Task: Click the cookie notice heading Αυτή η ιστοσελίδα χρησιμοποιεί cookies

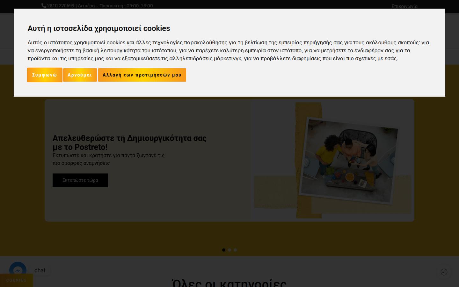Action: pos(99,28)
